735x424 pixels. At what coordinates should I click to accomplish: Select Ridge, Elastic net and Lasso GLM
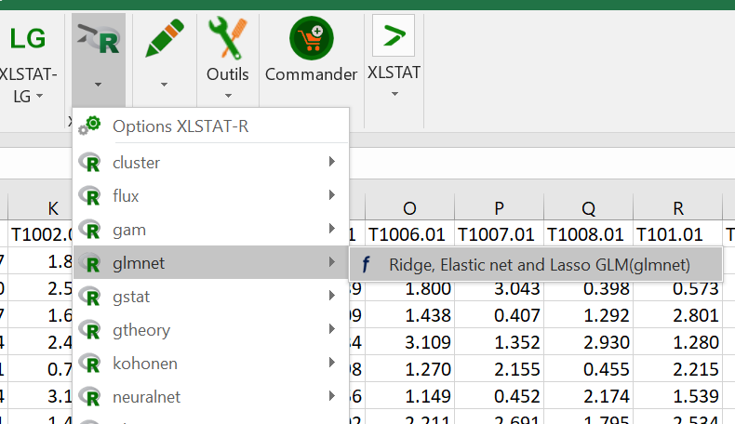(539, 264)
